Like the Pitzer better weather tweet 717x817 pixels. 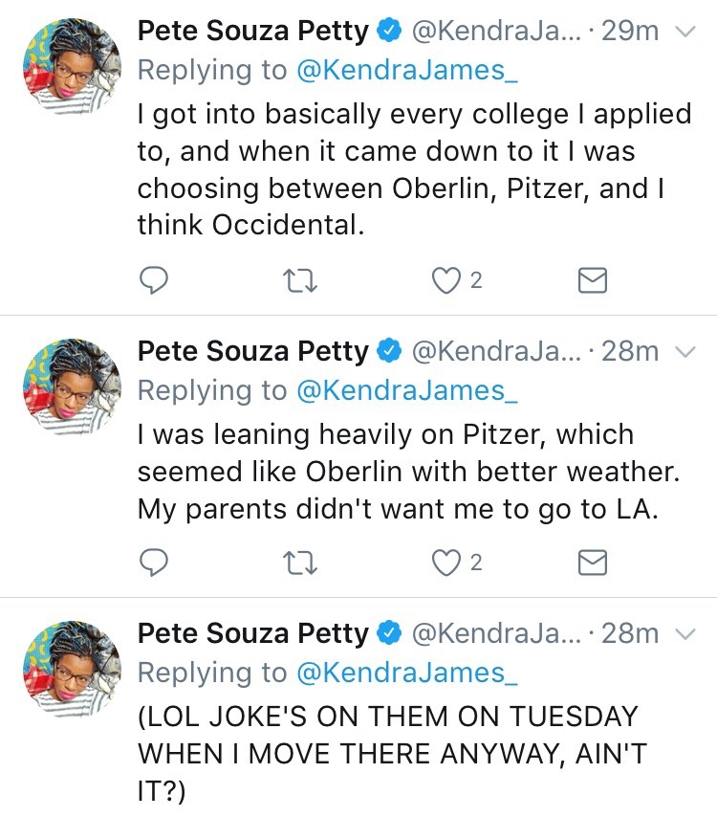point(445,563)
